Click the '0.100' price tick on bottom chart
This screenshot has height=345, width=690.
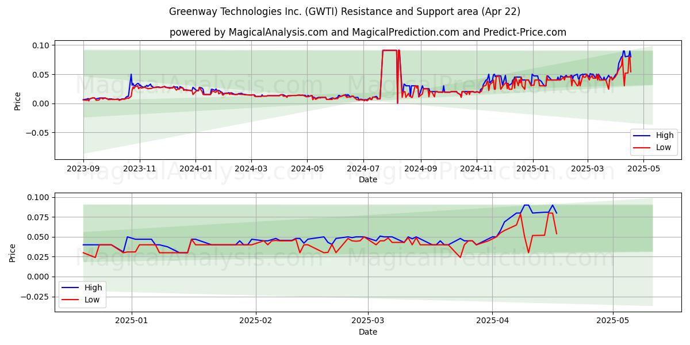click(40, 197)
